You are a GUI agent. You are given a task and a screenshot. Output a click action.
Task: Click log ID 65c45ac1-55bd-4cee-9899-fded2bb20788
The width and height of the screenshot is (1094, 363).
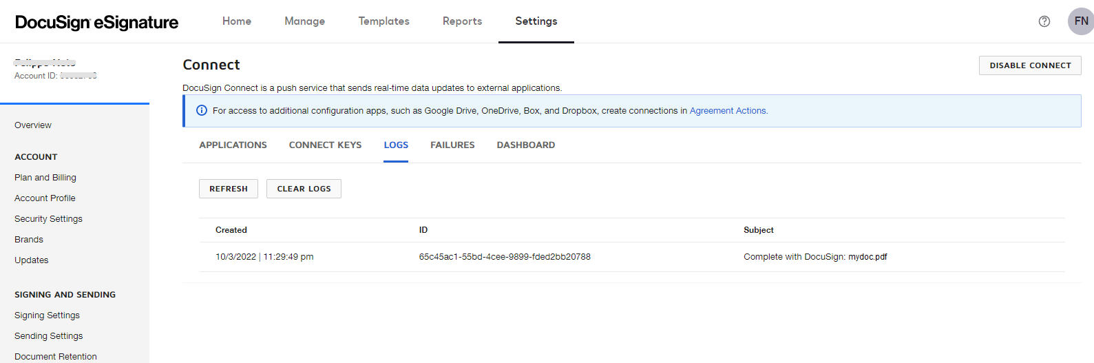tap(505, 257)
